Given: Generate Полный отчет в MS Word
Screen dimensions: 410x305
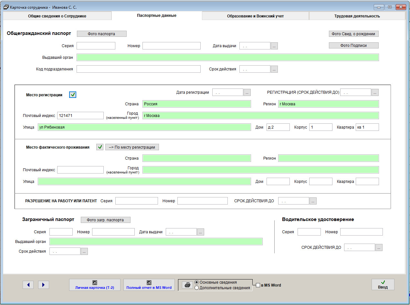Looking at the screenshot, I should pos(149,285).
